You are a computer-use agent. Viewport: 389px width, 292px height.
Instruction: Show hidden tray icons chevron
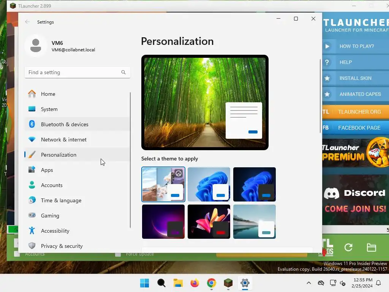coord(308,283)
